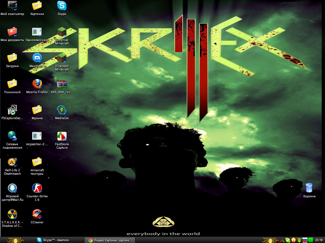Open the Загрузки folder
325x243 pixels.
[12, 60]
